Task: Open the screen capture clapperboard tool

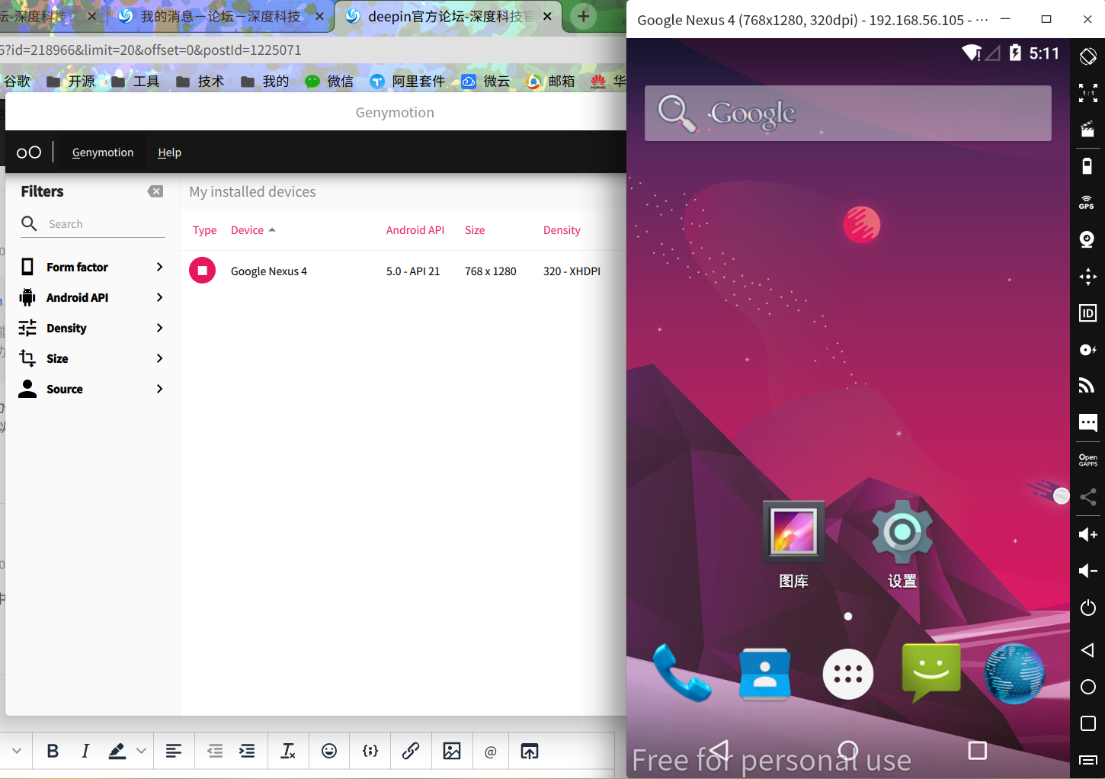Action: 1087,129
